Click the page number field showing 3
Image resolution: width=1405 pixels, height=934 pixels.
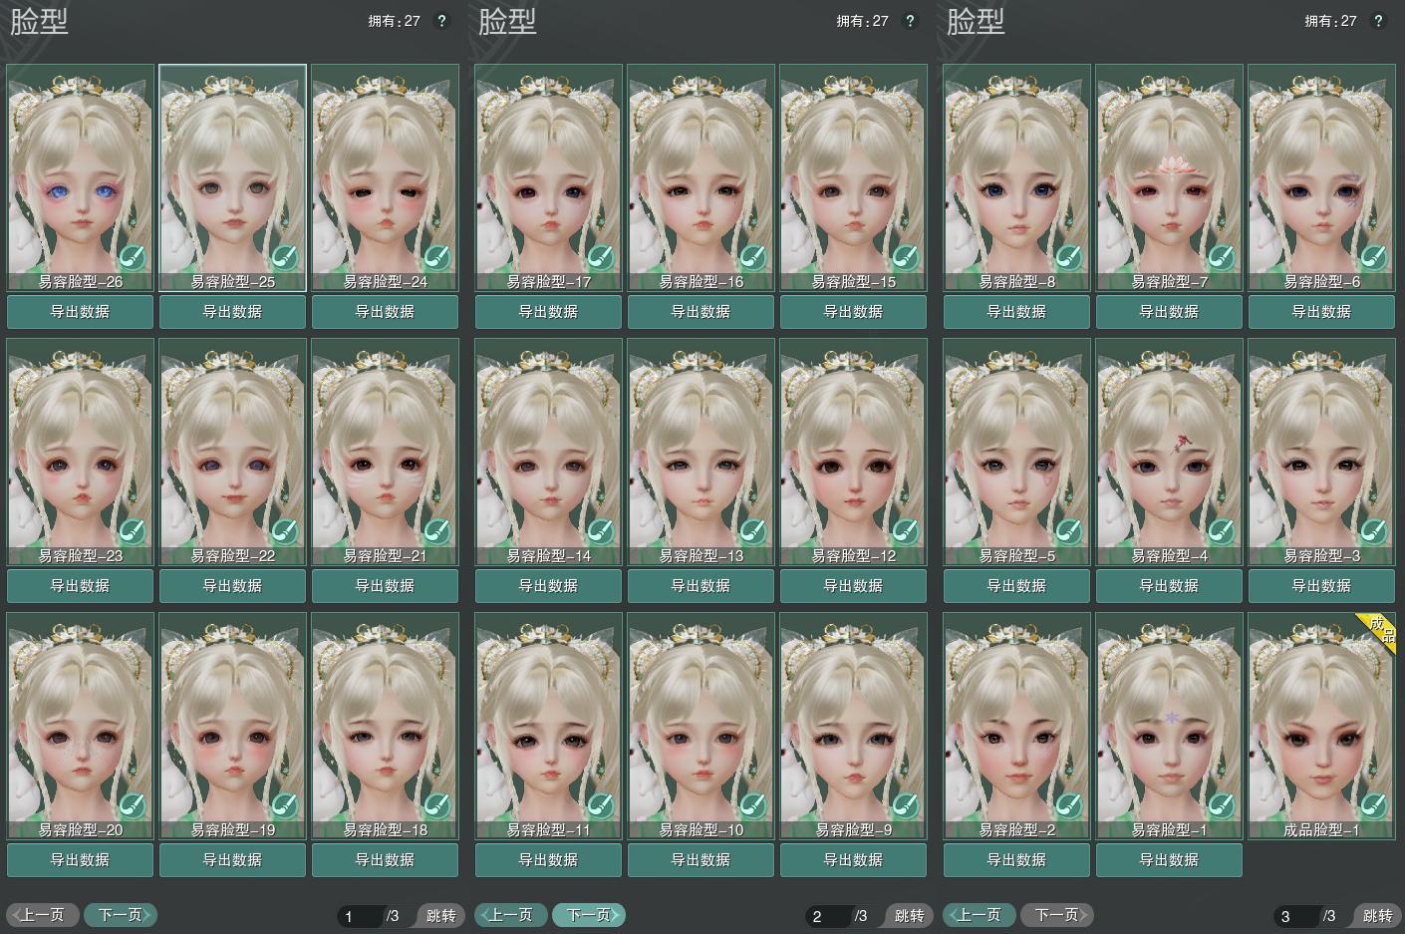(1296, 916)
